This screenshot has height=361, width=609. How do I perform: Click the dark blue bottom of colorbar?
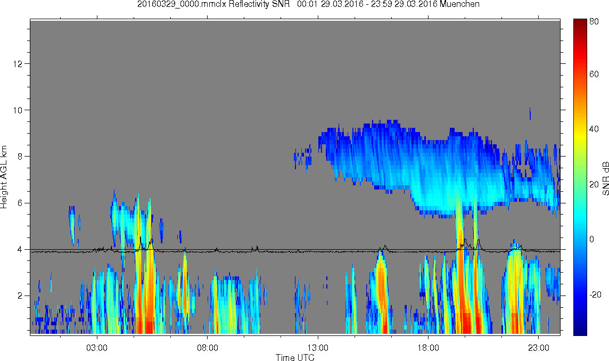pyautogui.click(x=580, y=330)
